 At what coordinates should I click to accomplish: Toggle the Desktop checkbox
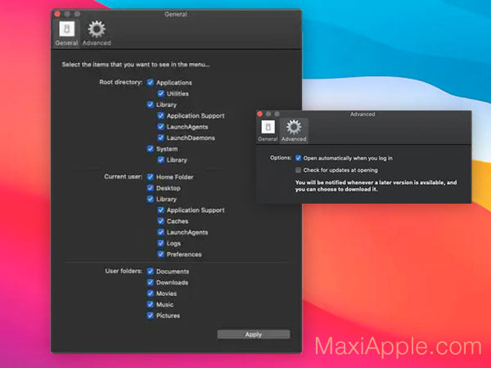tap(151, 188)
